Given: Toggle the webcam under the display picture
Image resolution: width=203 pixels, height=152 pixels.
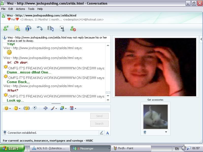Looking at the screenshot, I should [145, 132].
